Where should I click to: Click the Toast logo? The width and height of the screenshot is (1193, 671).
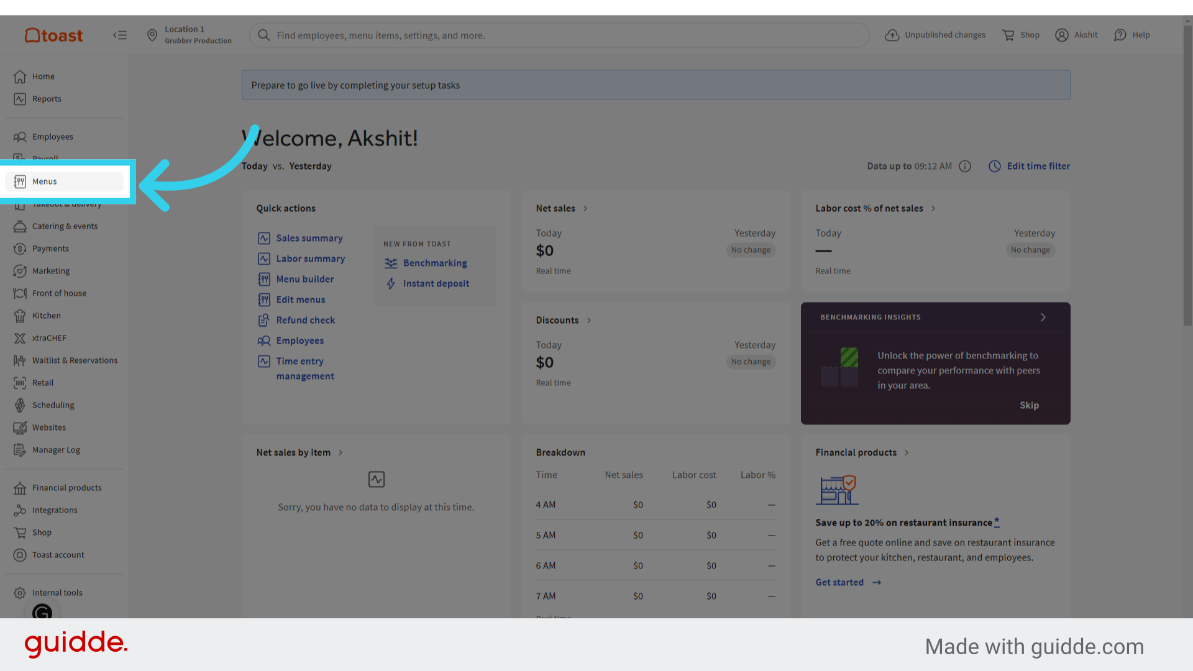[x=53, y=35]
